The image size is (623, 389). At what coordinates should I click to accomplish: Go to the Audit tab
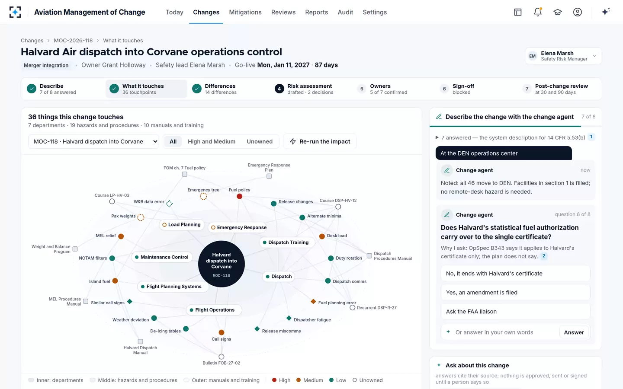point(345,12)
